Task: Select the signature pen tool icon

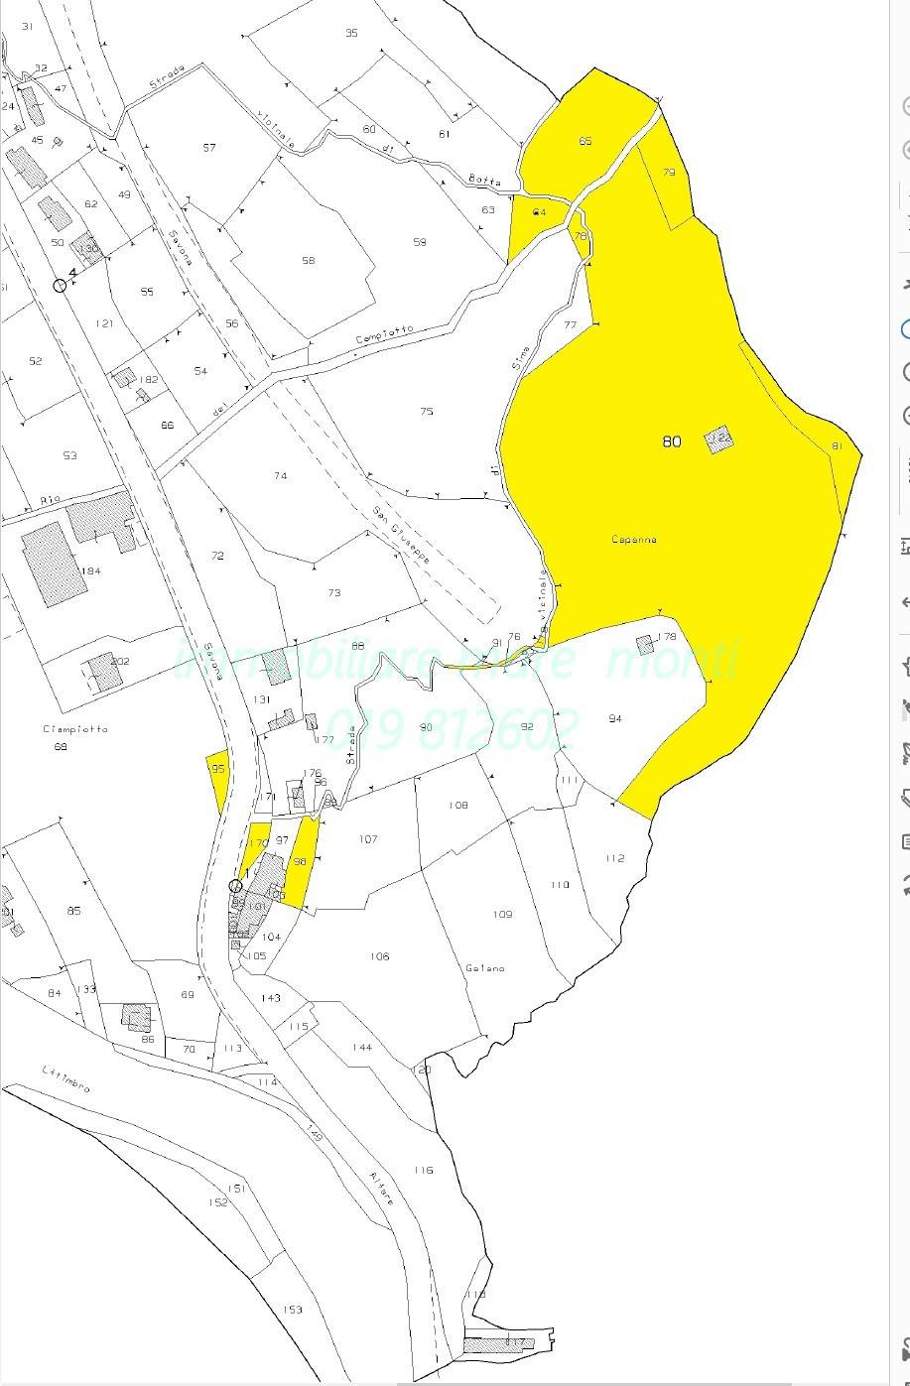Action: point(905,752)
